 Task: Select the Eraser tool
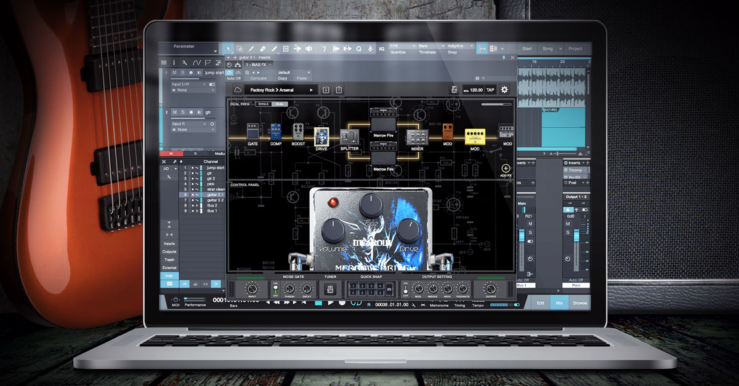[262, 47]
